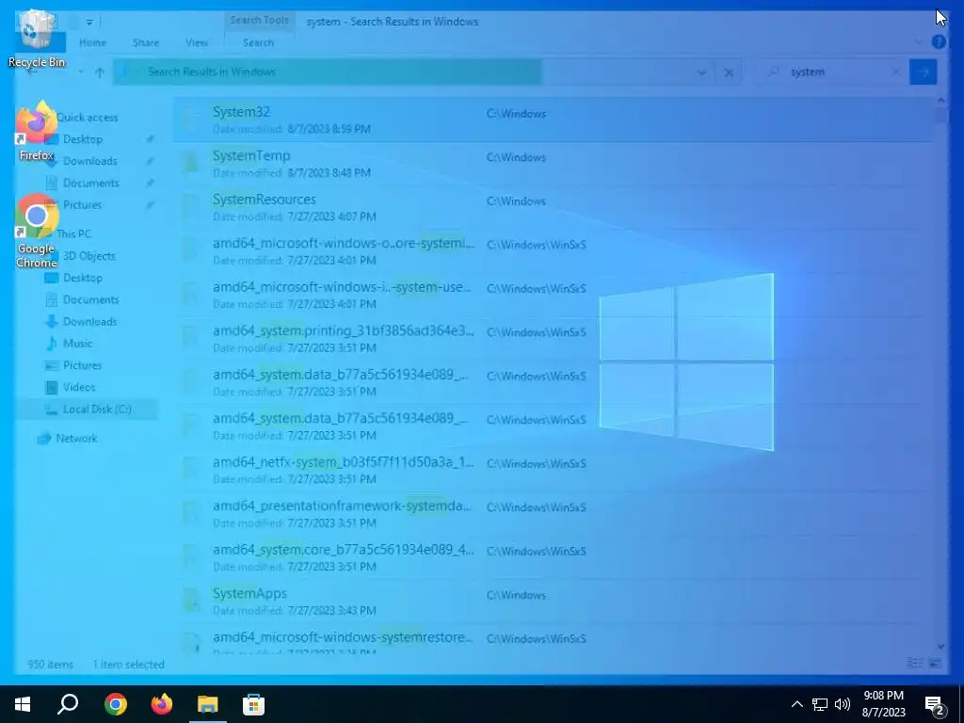This screenshot has height=723, width=964.
Task: Select the SystemTemp folder result
Action: [554, 164]
